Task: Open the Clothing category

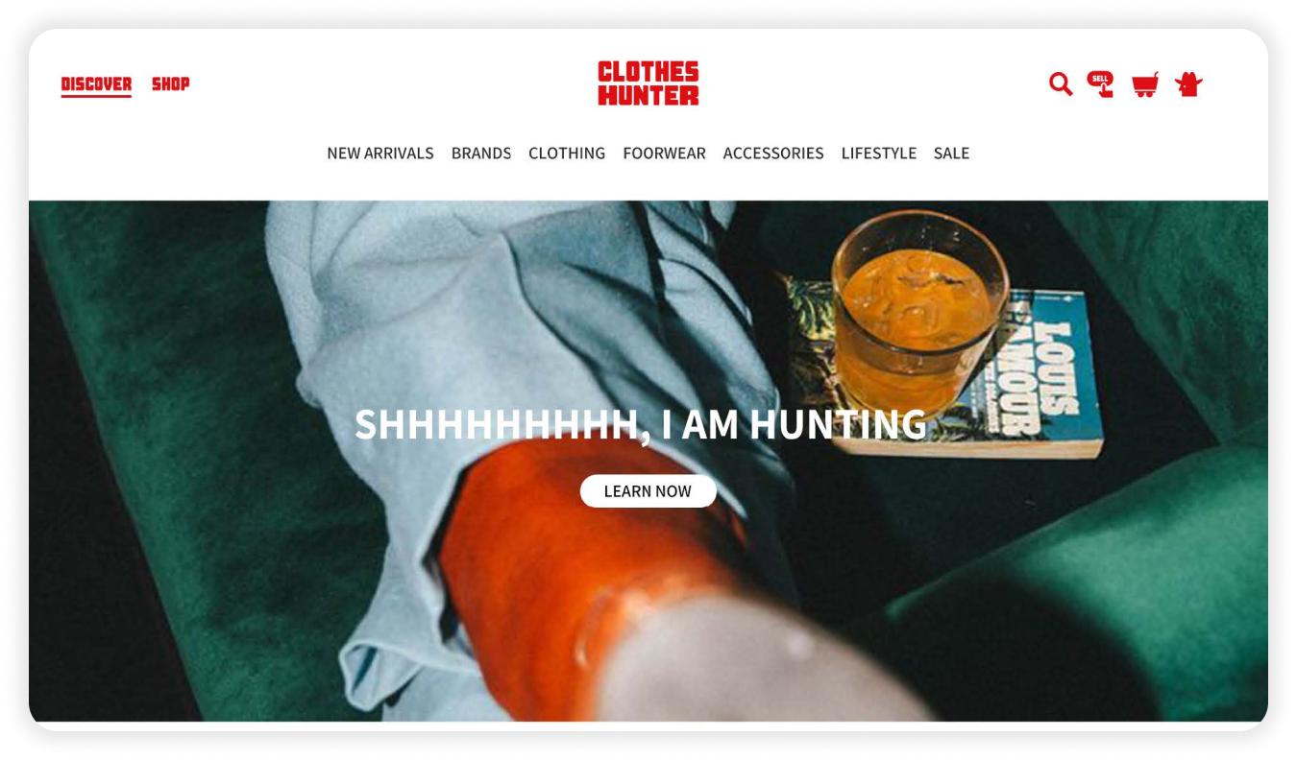Action: [x=567, y=153]
